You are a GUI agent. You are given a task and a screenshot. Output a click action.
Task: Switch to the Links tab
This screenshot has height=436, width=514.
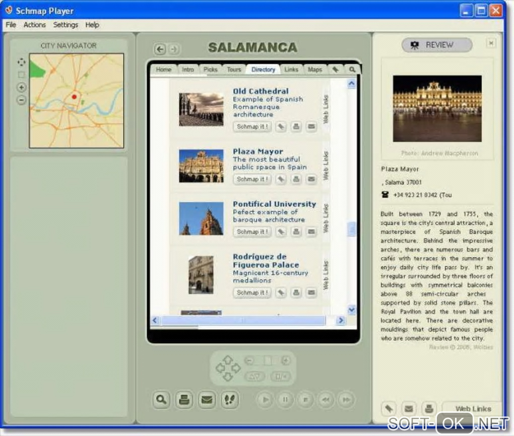click(x=291, y=70)
